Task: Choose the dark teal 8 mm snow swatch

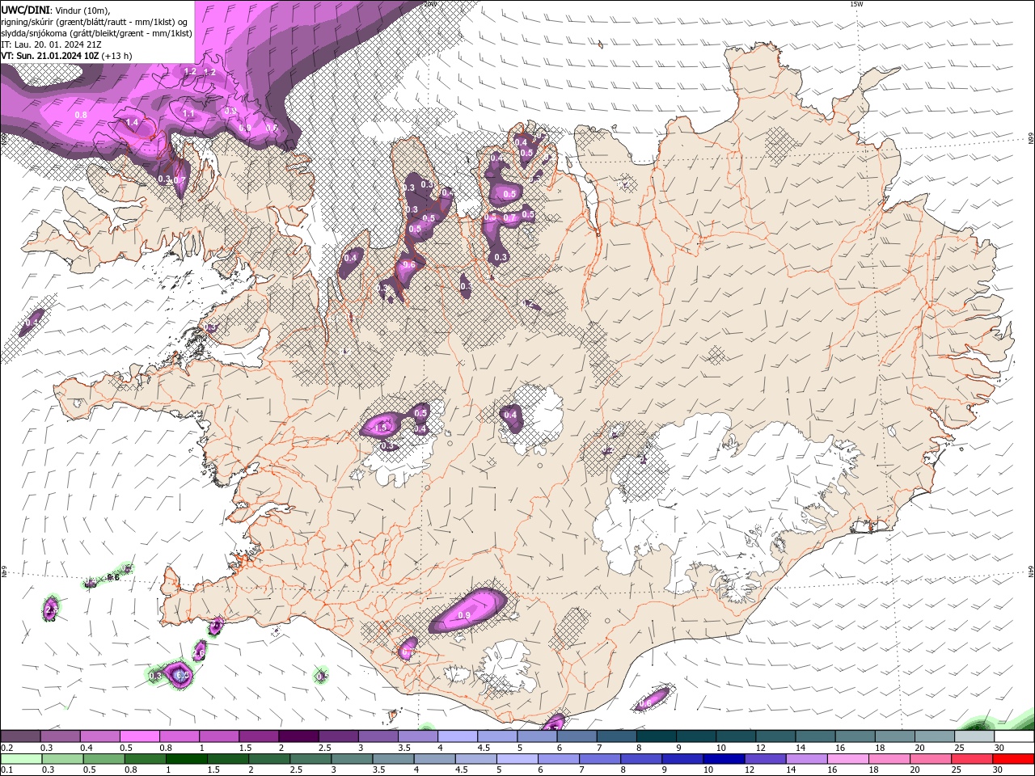Action: (656, 736)
